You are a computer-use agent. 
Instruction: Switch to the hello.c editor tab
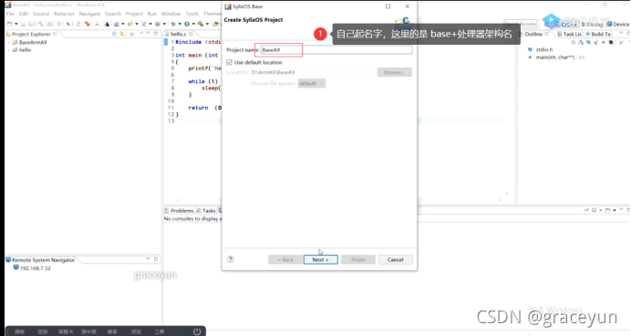(179, 34)
